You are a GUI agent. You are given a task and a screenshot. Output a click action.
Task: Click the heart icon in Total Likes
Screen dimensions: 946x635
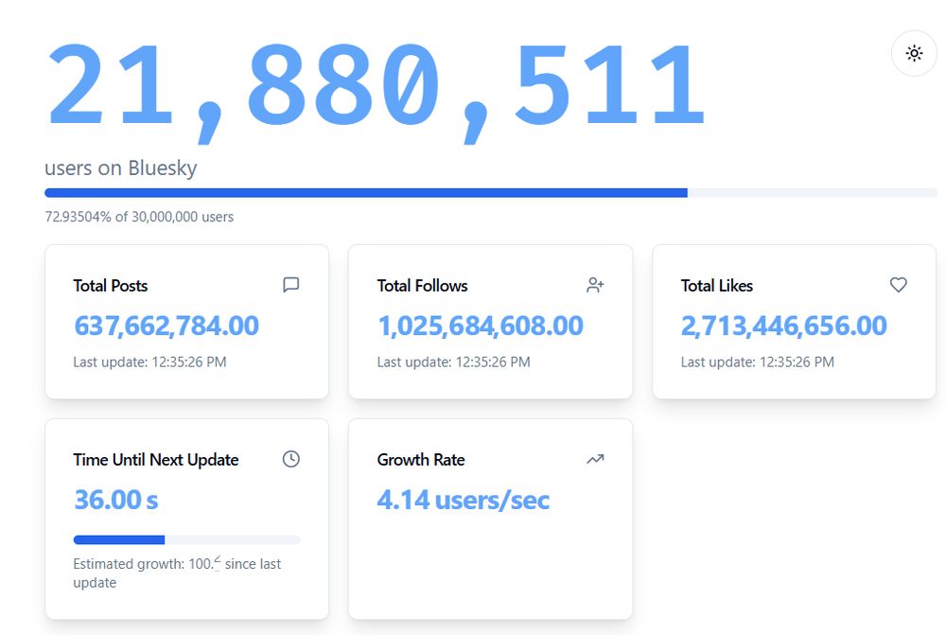coord(899,284)
